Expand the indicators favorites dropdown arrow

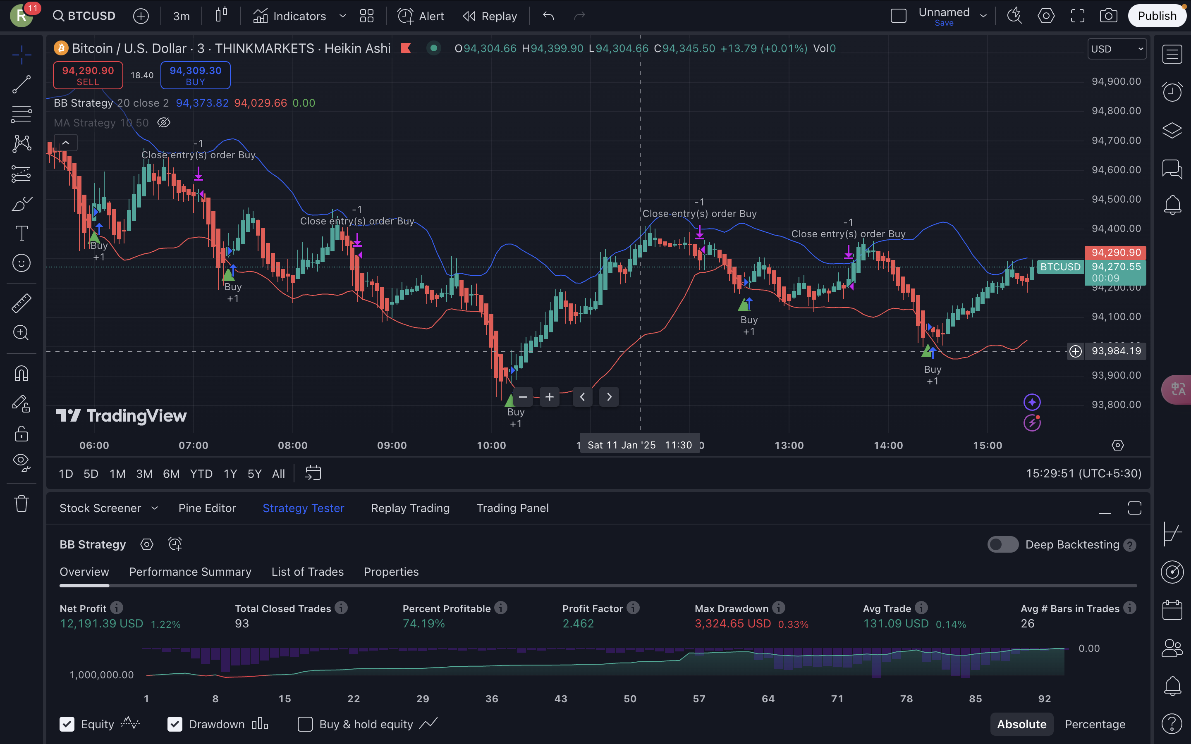click(x=342, y=16)
